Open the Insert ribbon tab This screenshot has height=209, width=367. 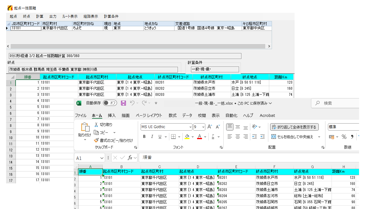pyautogui.click(x=112, y=115)
